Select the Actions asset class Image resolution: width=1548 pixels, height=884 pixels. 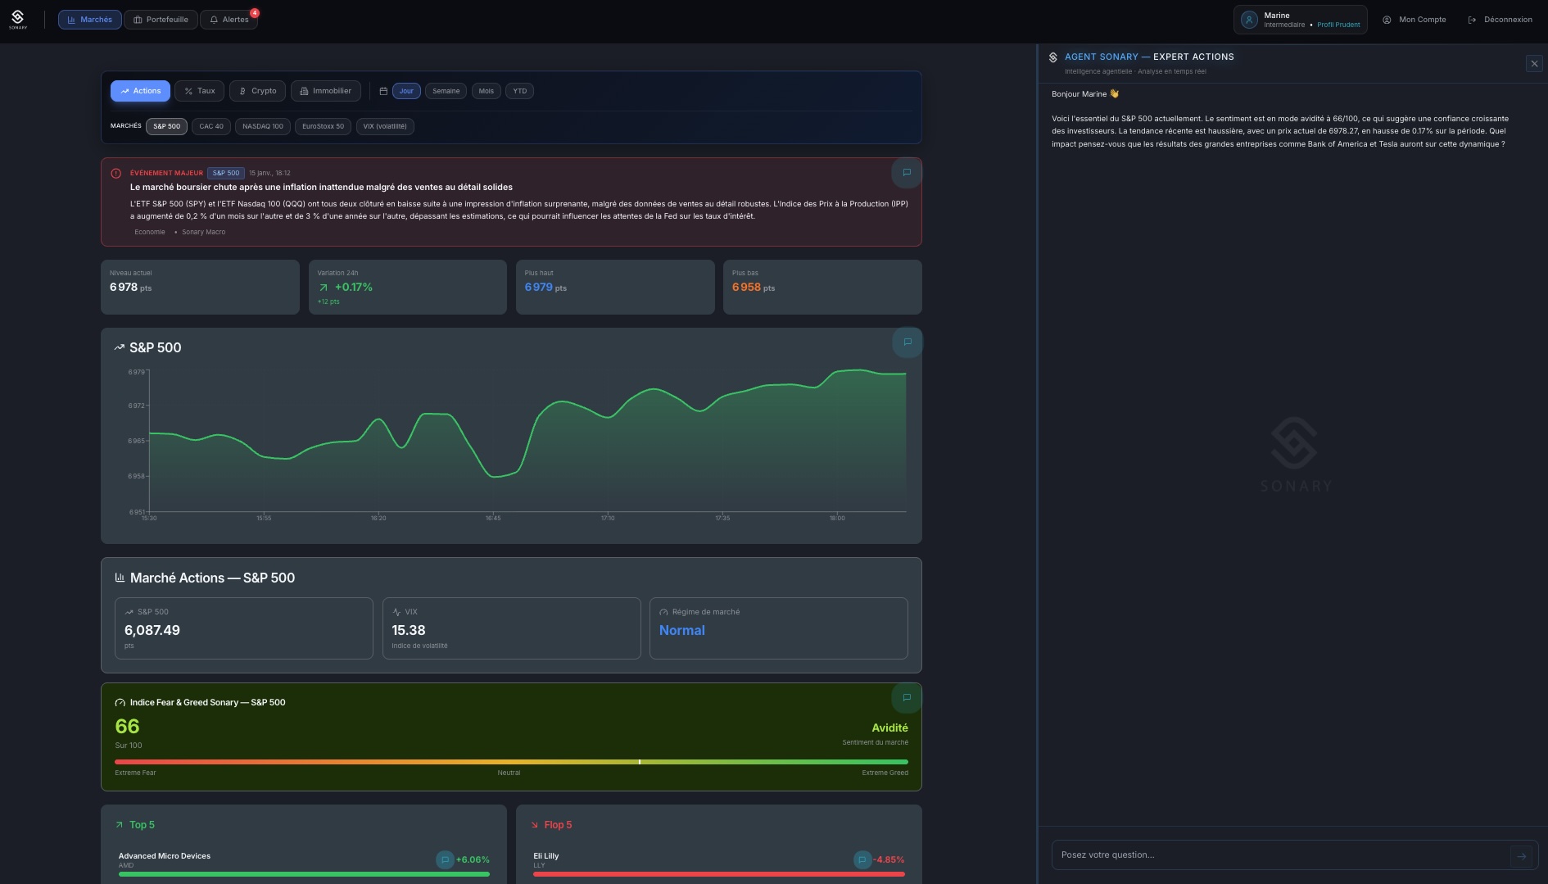coord(140,91)
